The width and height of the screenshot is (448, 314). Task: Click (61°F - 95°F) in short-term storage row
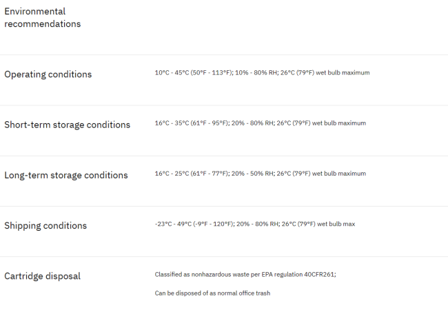209,123
